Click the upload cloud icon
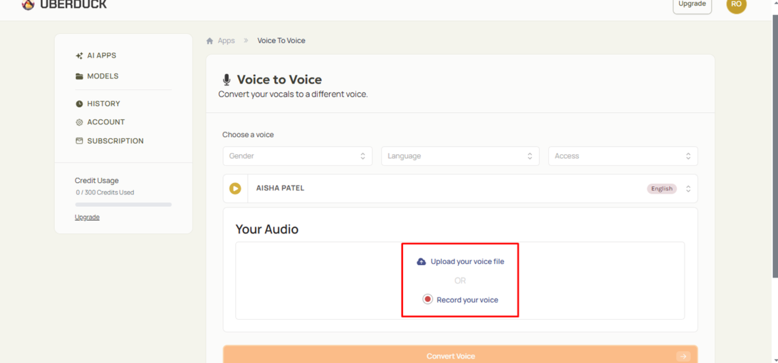 (x=421, y=262)
